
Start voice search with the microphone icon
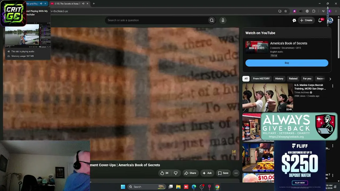click(223, 20)
